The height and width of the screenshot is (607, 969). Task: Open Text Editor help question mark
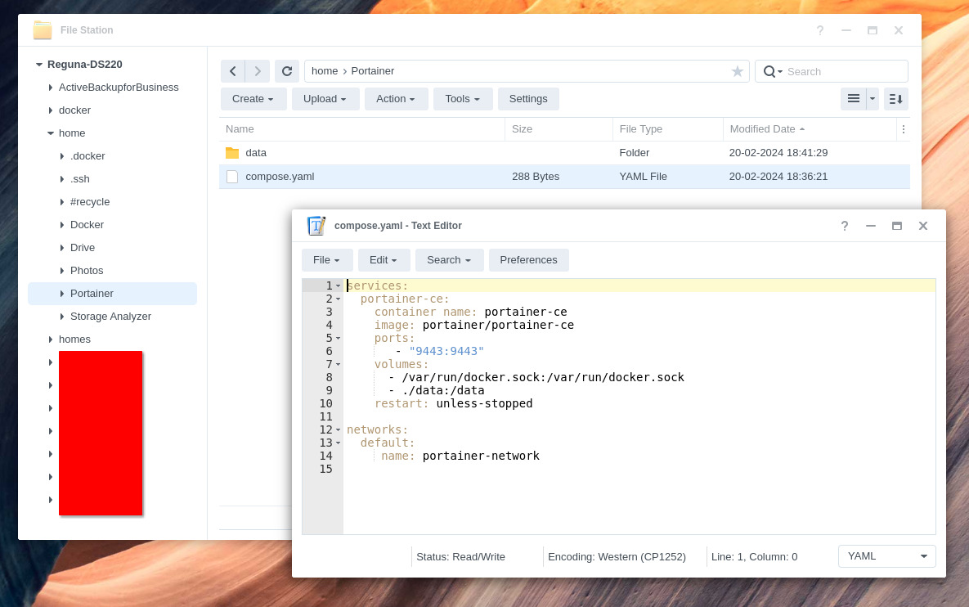[x=845, y=226]
